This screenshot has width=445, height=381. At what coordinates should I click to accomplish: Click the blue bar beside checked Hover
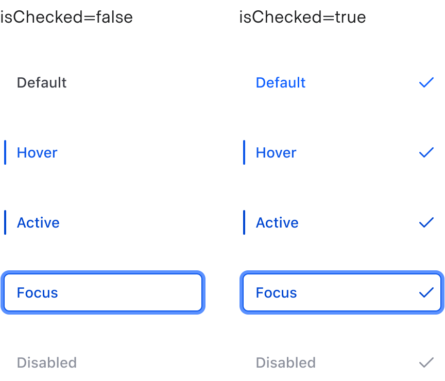click(x=244, y=152)
